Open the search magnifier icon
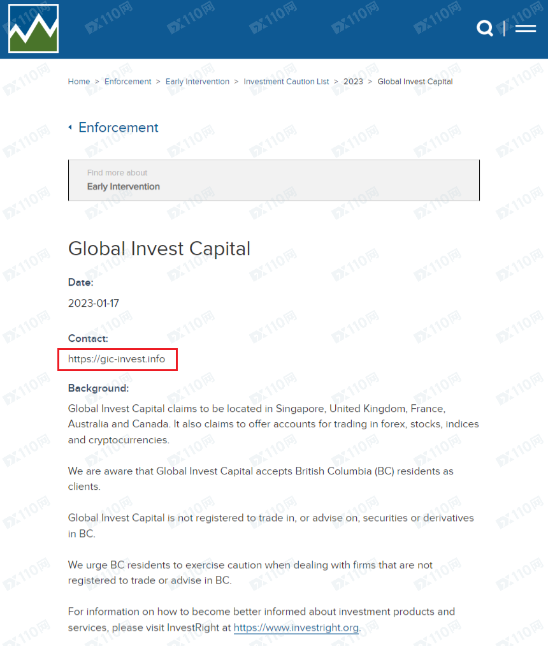This screenshot has height=646, width=548. point(484,28)
